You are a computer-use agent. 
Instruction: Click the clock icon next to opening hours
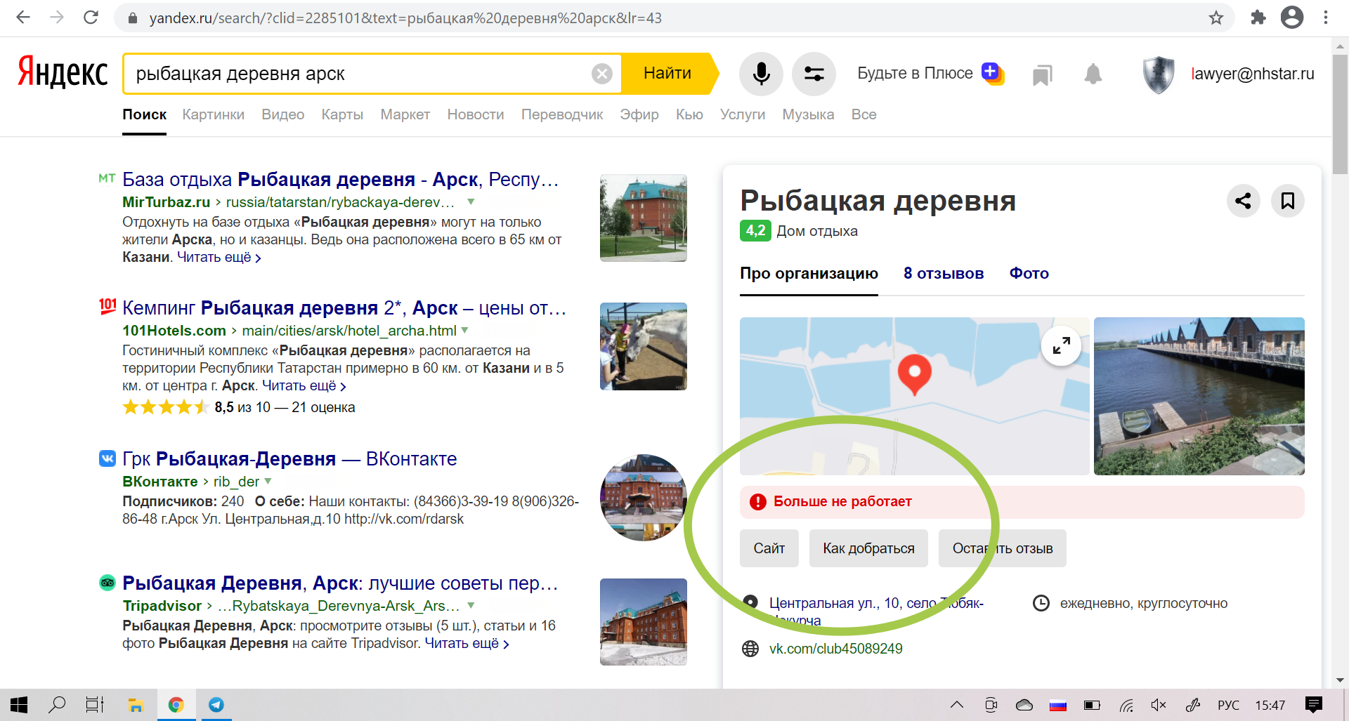(1041, 603)
